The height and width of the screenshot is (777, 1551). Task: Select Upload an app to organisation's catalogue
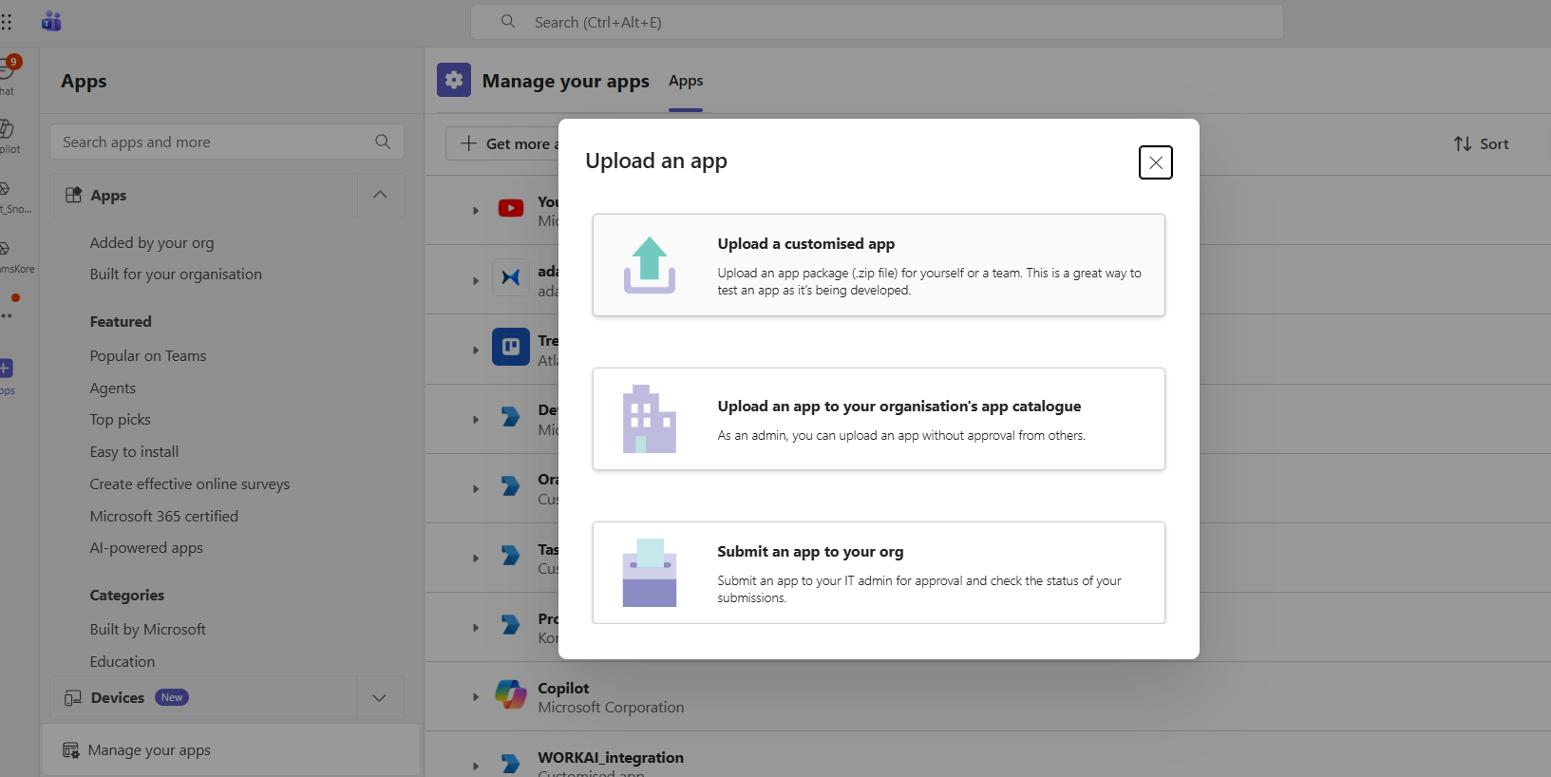tap(879, 419)
